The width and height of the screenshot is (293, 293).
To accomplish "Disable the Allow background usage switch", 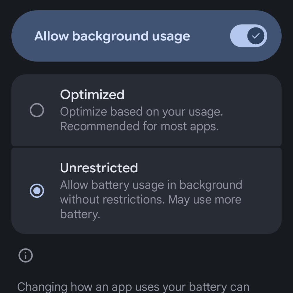I will coord(248,36).
